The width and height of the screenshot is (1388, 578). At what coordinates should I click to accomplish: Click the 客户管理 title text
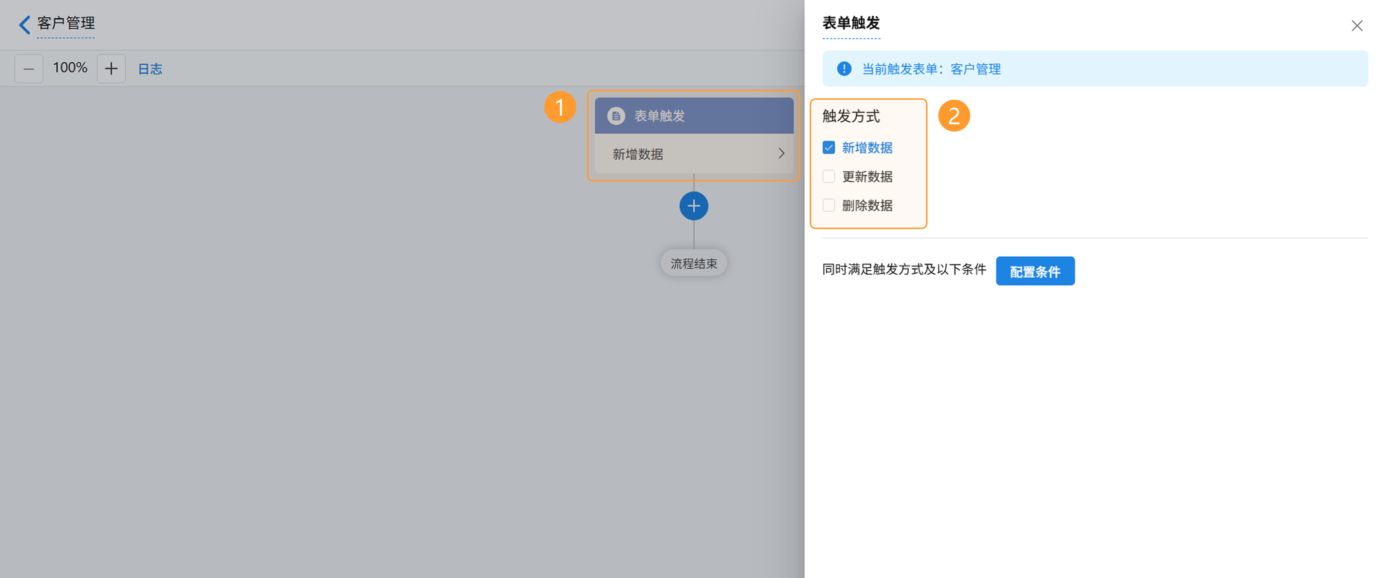coord(66,23)
